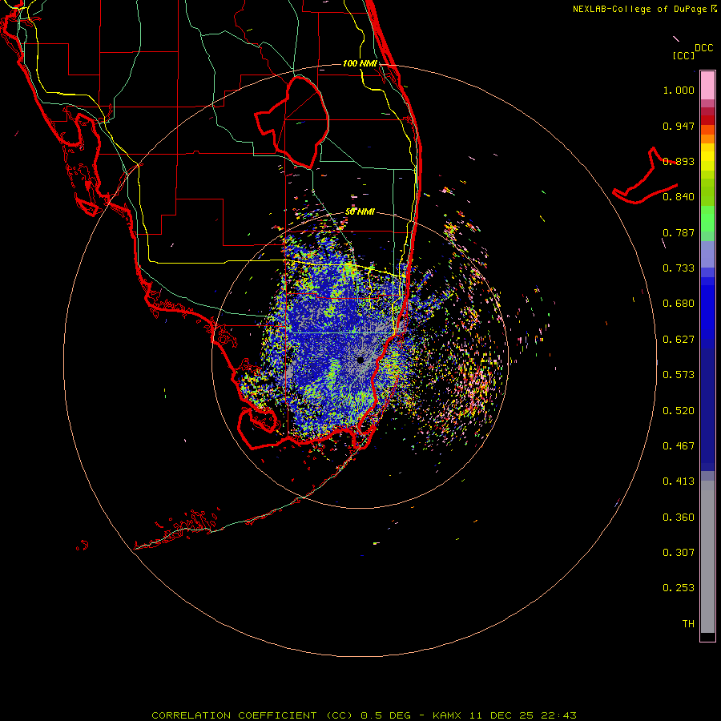
Task: Click the 0.253 scale value
Action: (x=679, y=588)
